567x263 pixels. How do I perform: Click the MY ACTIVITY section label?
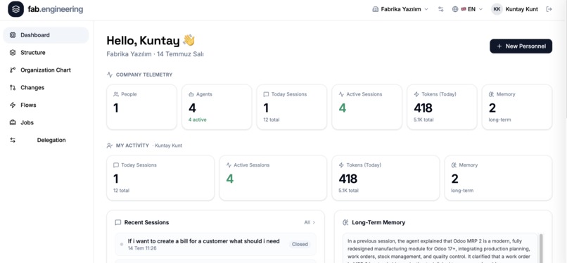coord(132,146)
